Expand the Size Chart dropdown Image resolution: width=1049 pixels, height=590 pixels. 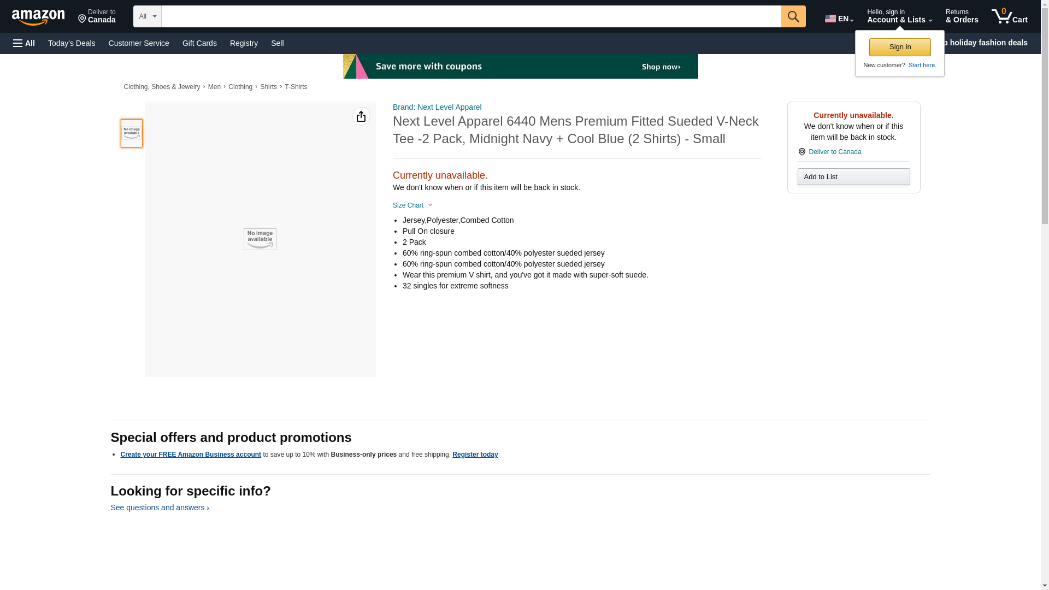(412, 205)
